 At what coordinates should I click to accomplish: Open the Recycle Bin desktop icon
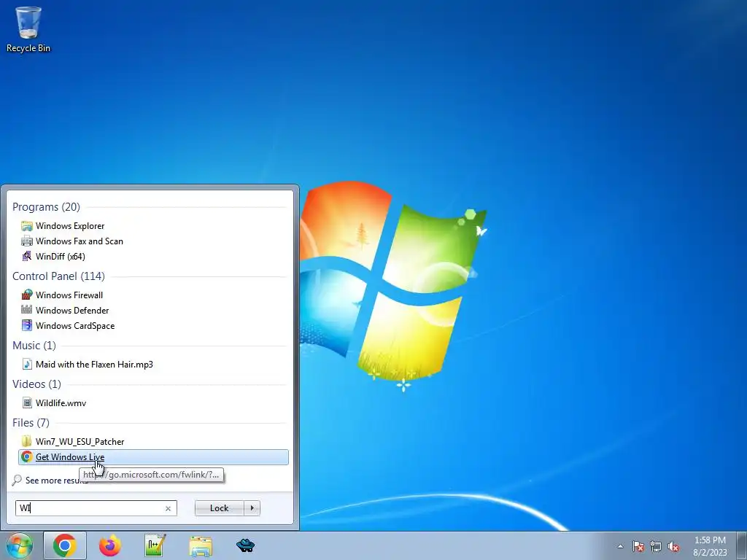28,29
